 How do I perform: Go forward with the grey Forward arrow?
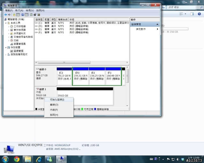[x=9, y=15]
